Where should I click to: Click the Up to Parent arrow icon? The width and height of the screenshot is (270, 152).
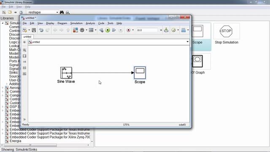(x=68, y=30)
